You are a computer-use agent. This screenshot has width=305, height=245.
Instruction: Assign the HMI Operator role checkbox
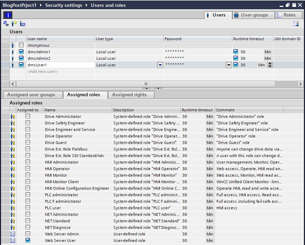pyautogui.click(x=28, y=169)
